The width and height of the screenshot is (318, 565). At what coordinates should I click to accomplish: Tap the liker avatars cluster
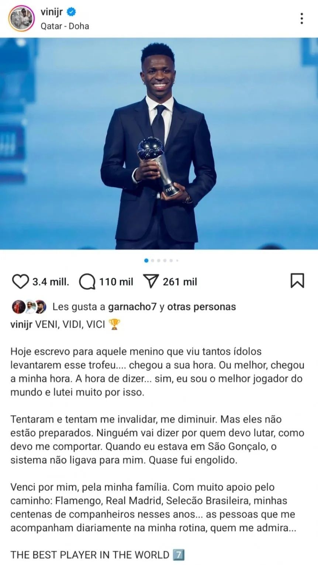point(29,307)
